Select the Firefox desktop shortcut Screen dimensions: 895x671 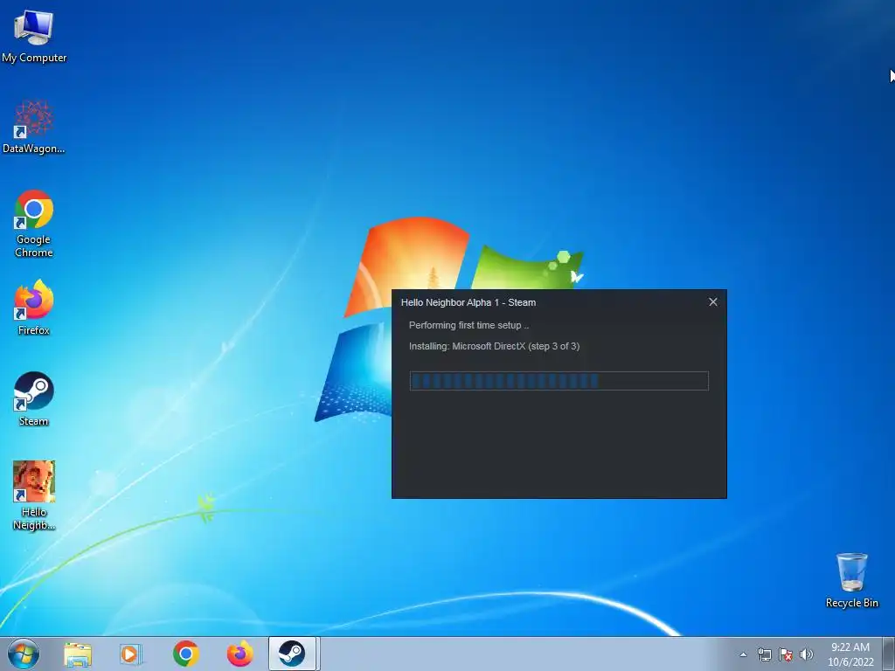pyautogui.click(x=34, y=308)
